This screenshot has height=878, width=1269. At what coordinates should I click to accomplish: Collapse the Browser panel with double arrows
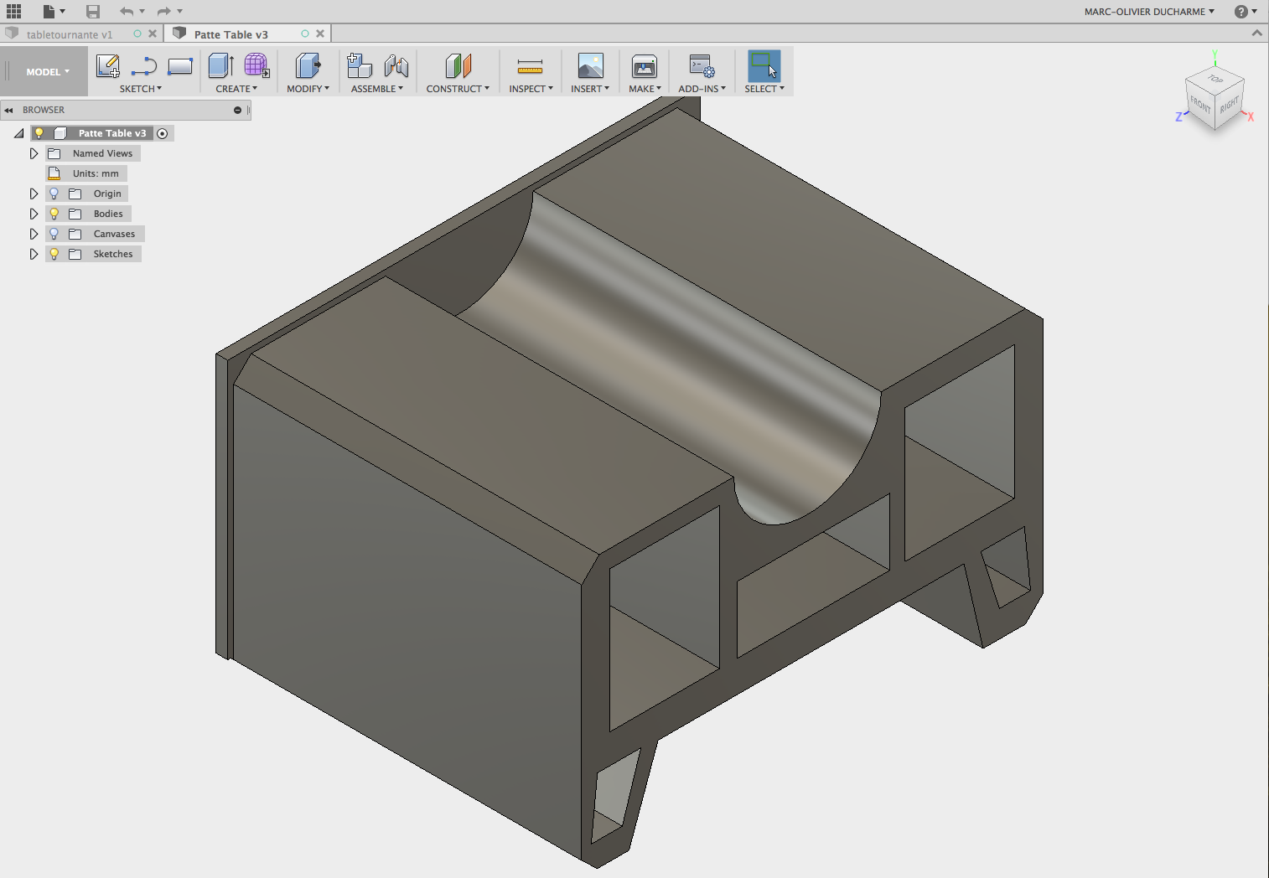(x=8, y=110)
